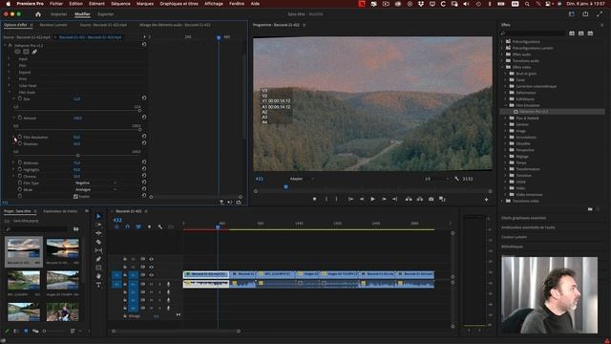611x344 pixels.
Task: Open the Affichage menu
Action: 214,4
